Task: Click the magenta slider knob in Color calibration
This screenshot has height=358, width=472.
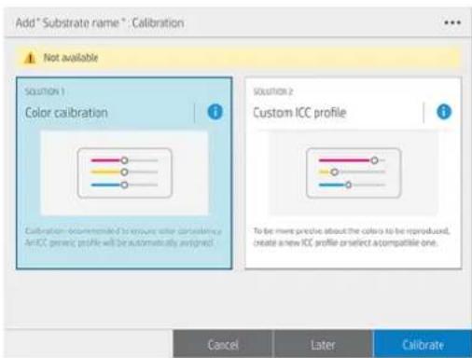Action: click(x=124, y=160)
